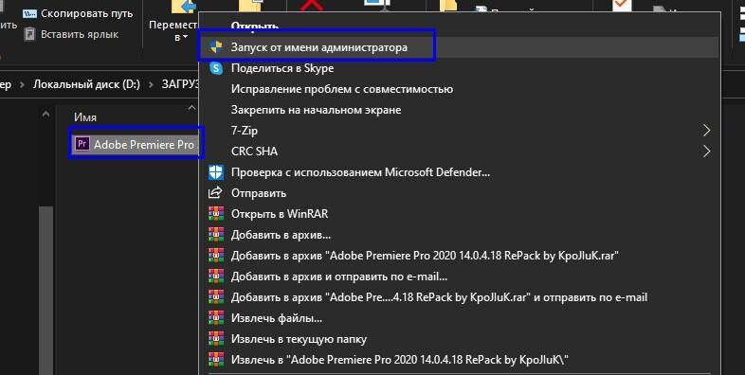
Task: Click WinRAR icon beside 'Извлечь в текущую папку'
Action: click(216, 339)
